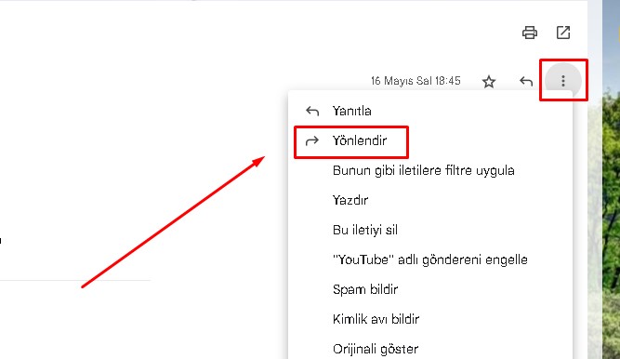
Task: Open the email in a new window
Action: 563,33
